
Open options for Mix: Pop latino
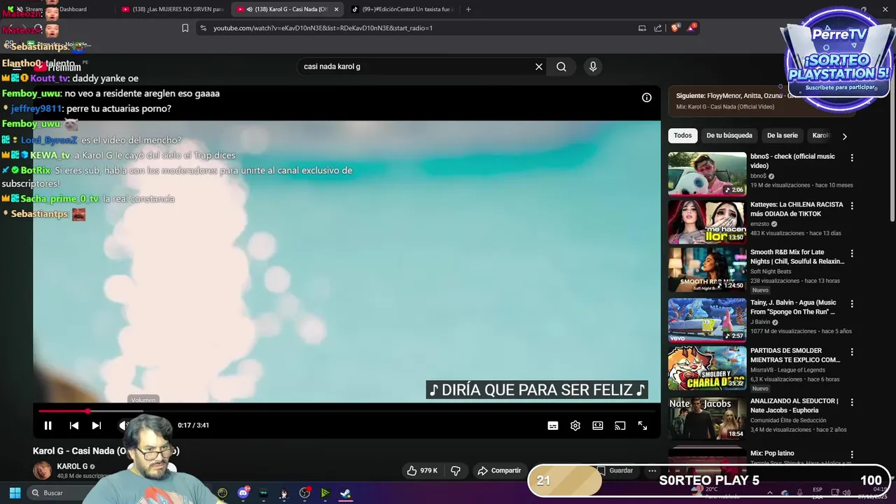coord(852,454)
